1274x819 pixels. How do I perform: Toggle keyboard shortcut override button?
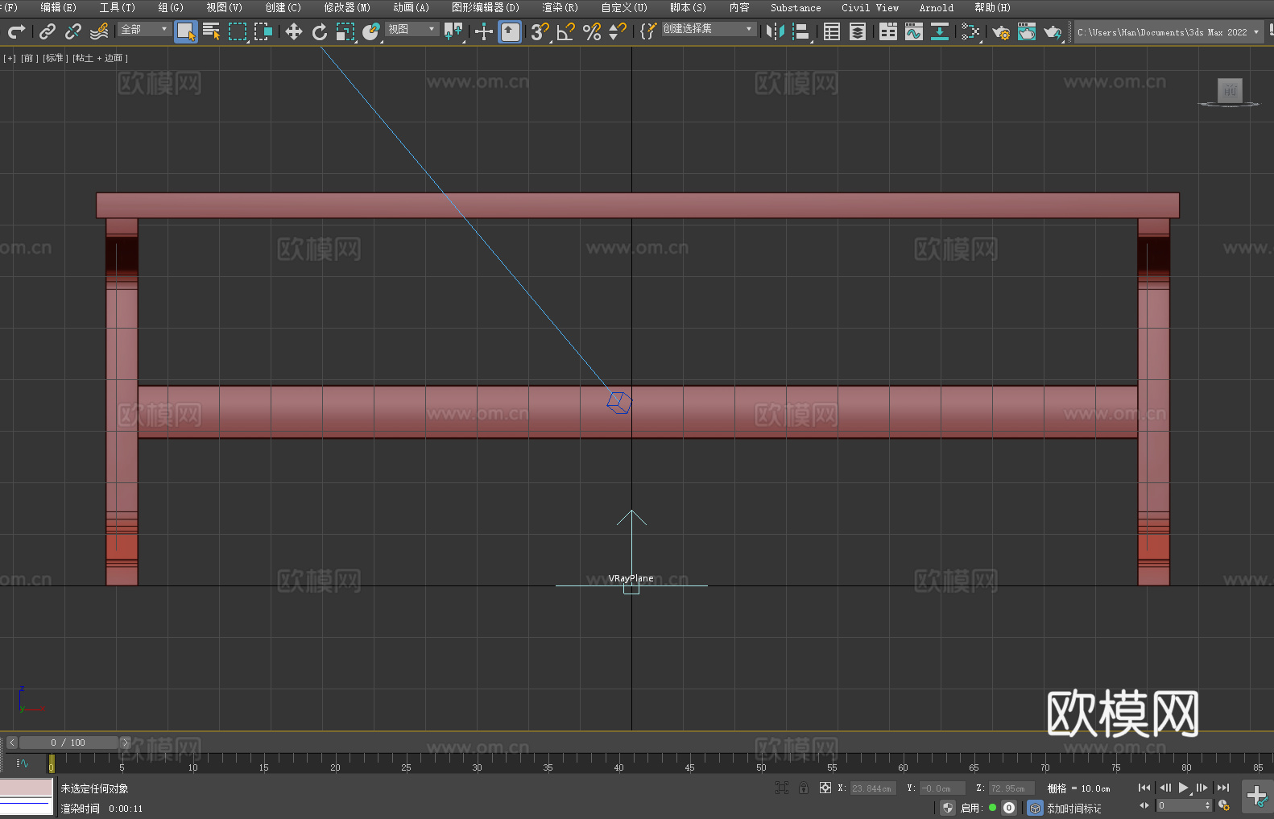pos(510,31)
